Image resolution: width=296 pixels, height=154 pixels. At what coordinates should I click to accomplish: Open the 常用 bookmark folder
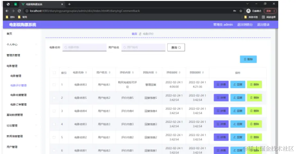click(x=22, y=17)
